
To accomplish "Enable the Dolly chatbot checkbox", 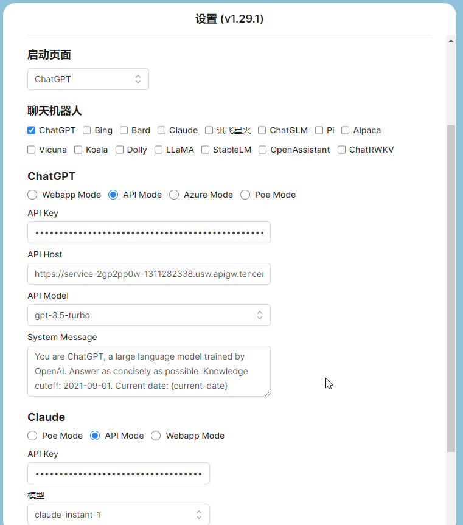I will pos(119,150).
